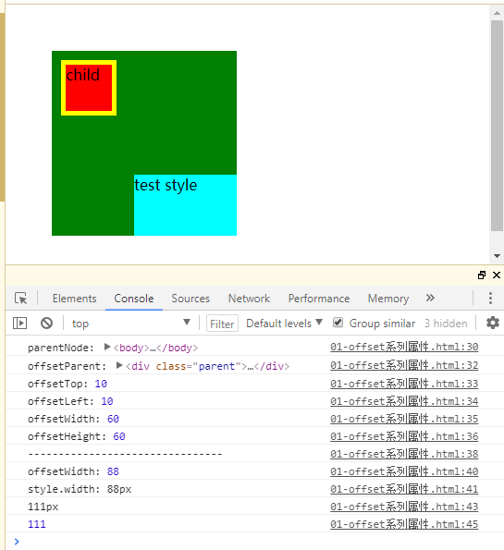Viewport: 504px width, 550px height.
Task: Show the console sidebar panel icon
Action: point(19,323)
